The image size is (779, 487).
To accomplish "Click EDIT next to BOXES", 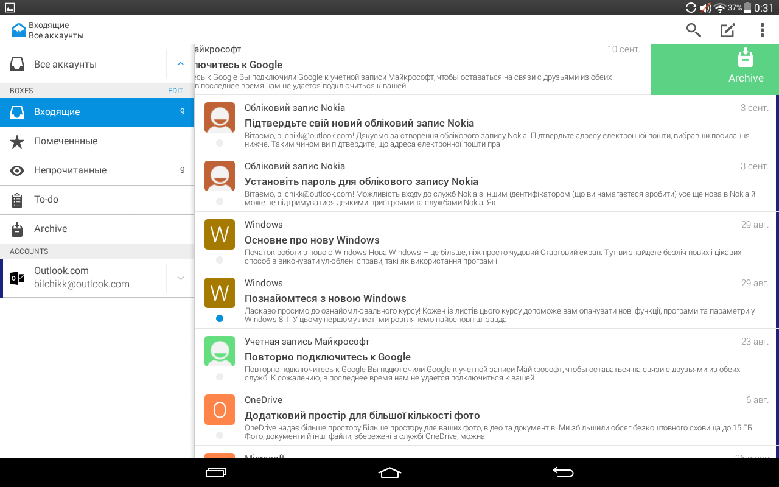I will (175, 91).
